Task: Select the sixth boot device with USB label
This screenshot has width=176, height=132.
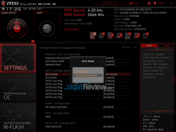Action: pyautogui.click(x=137, y=36)
